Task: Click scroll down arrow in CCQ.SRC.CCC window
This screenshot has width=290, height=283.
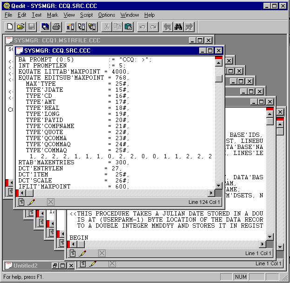Action: tap(219, 186)
